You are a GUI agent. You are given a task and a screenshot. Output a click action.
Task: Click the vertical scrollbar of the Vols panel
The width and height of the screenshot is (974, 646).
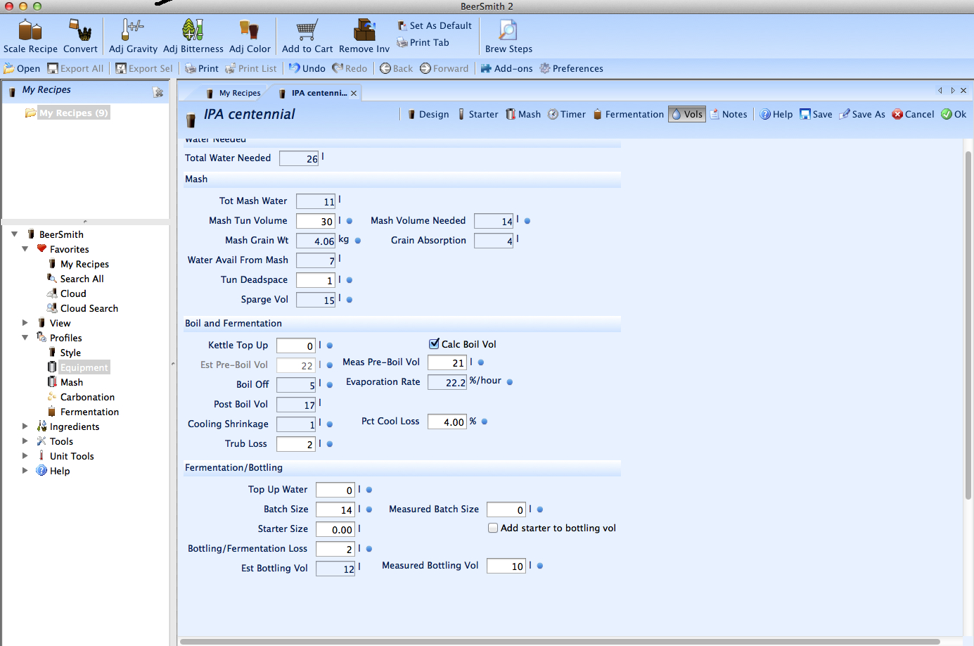[x=968, y=324]
